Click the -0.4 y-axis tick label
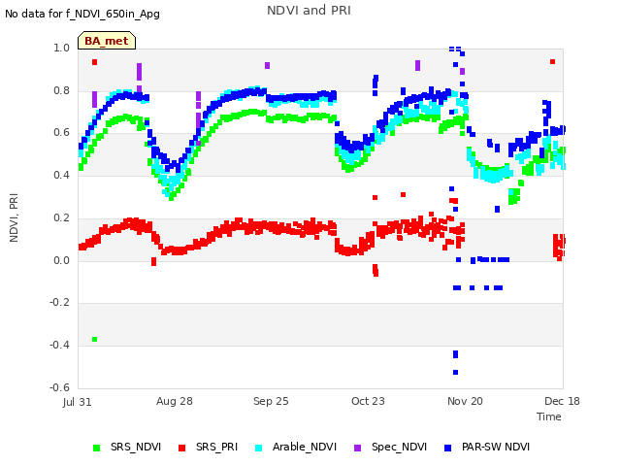Viewport: 621px width, 466px height. pos(59,346)
